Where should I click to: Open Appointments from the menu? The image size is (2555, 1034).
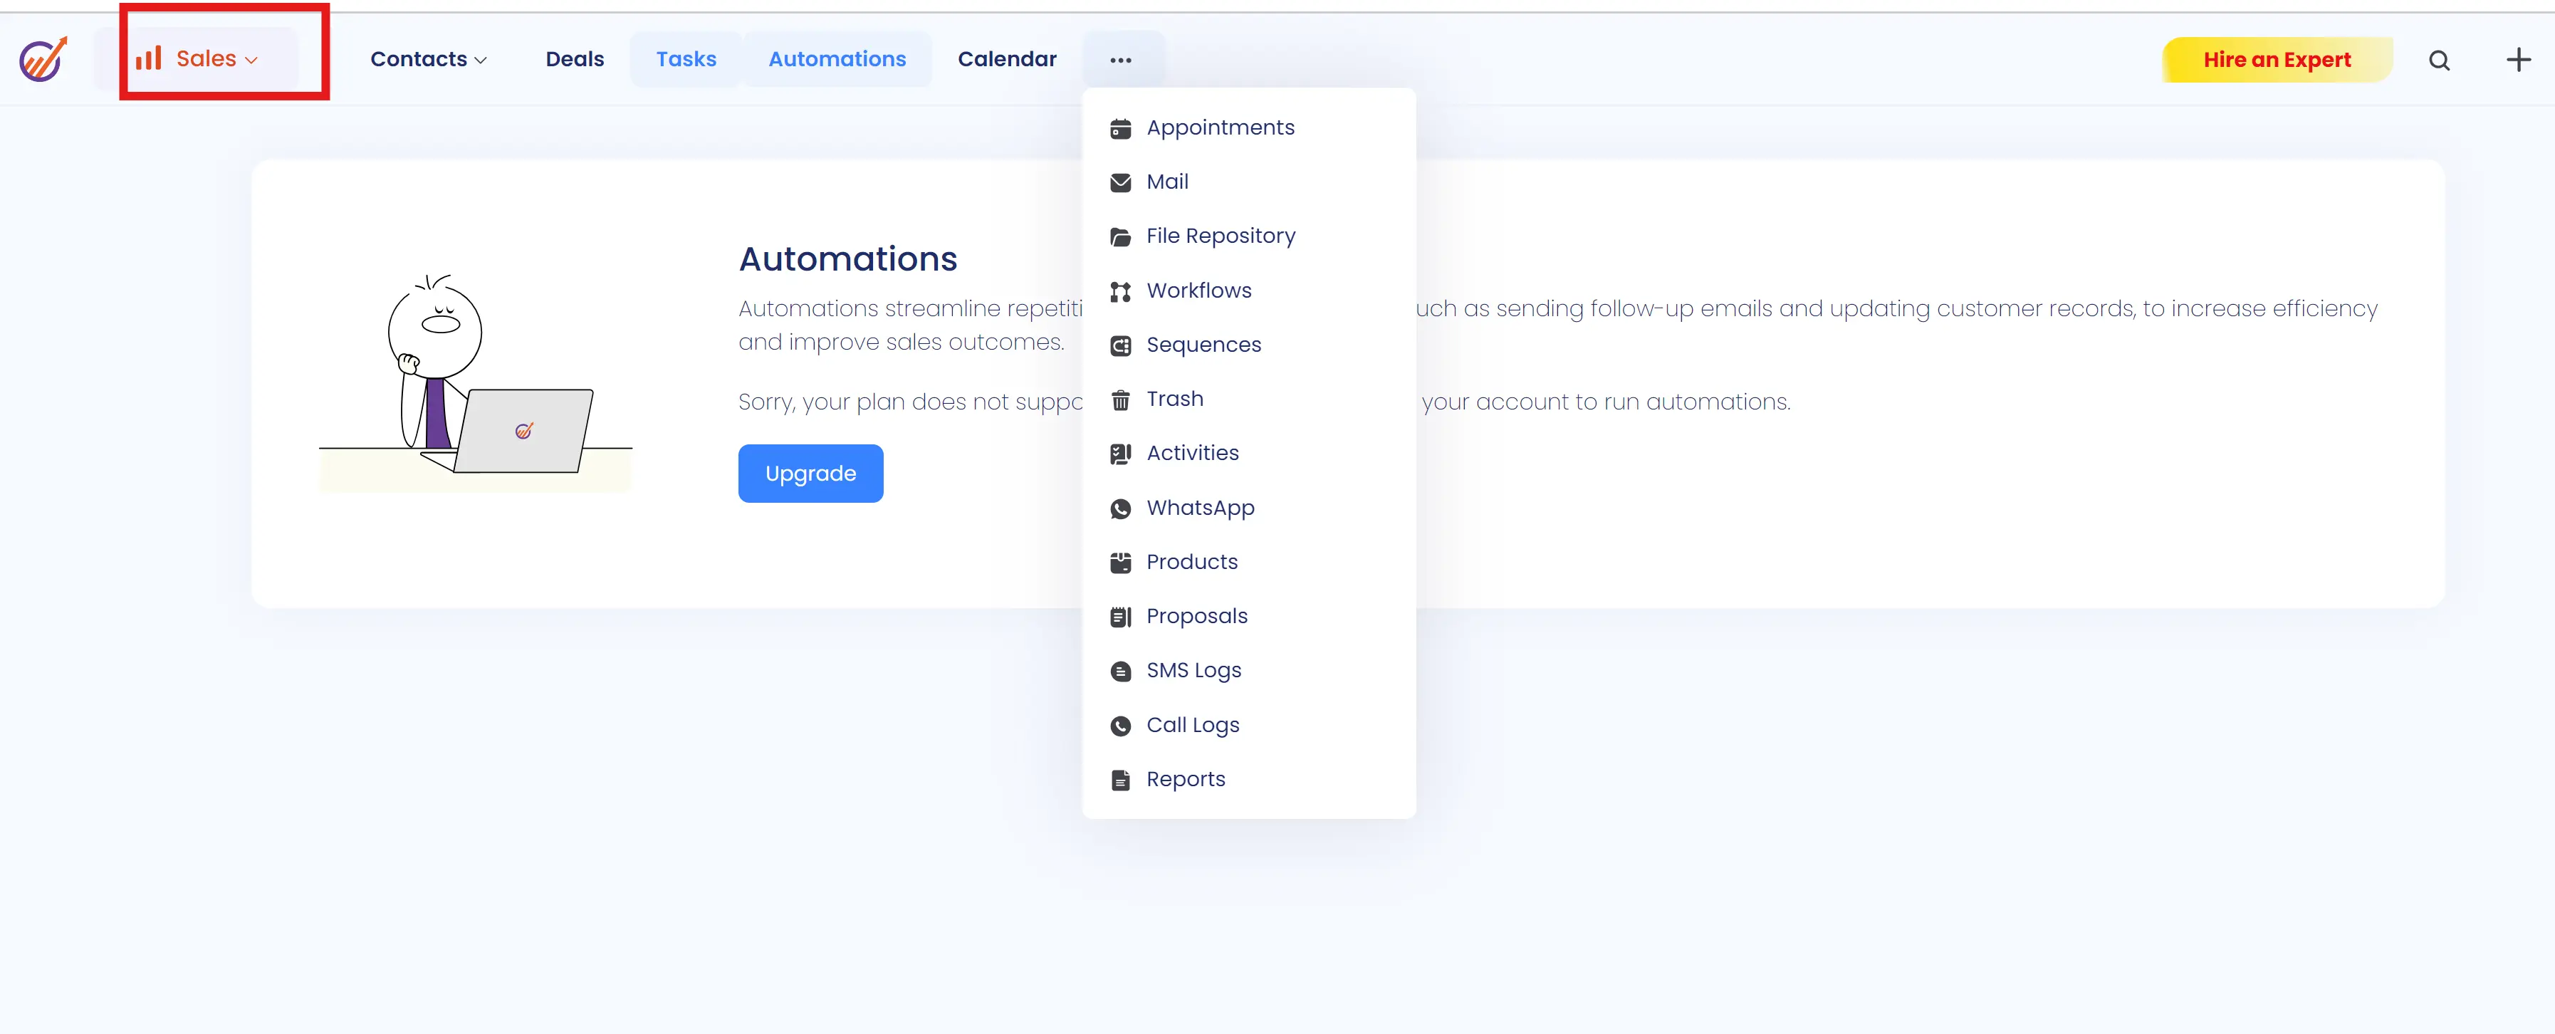pyautogui.click(x=1219, y=128)
